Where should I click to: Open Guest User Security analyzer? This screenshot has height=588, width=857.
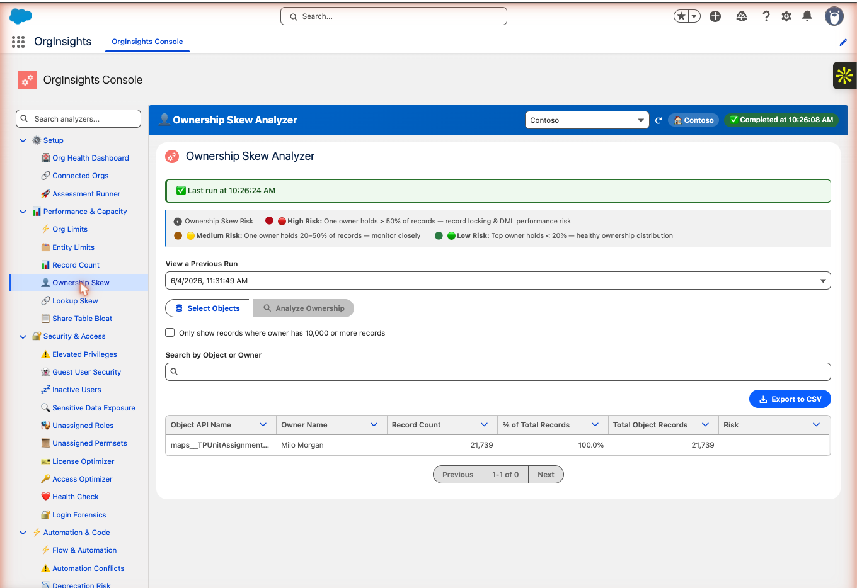coord(86,372)
